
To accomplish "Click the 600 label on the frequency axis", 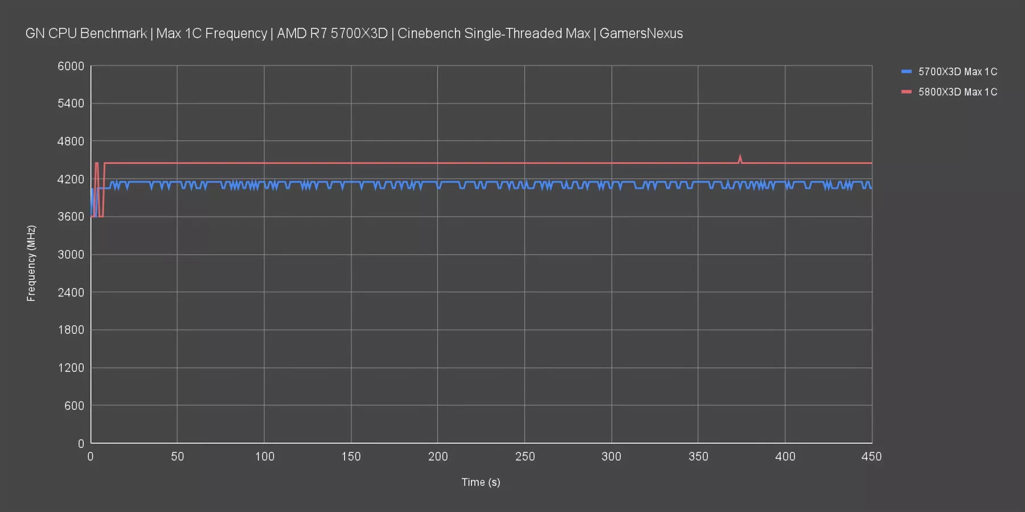I will (74, 406).
